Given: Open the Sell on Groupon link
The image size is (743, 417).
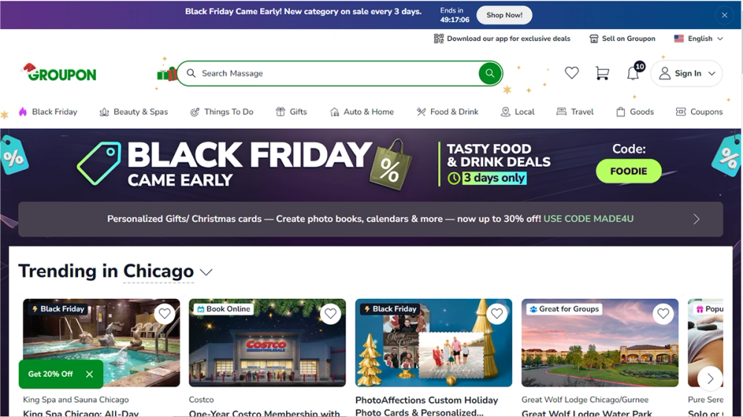Looking at the screenshot, I should (622, 39).
